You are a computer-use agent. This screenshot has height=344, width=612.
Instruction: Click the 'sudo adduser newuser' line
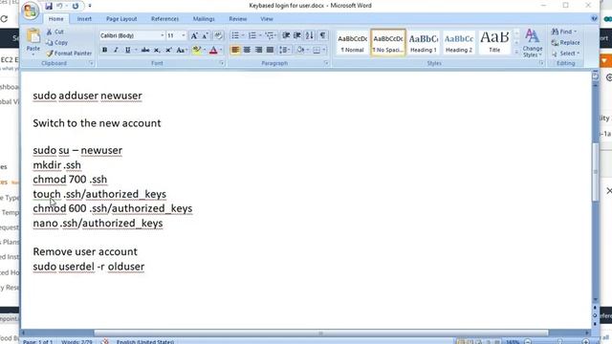87,96
